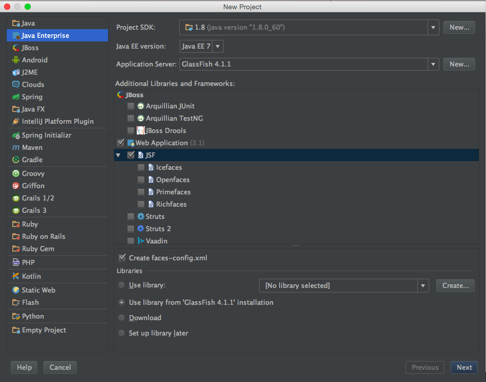Enable the Arquillian JUnit checkbox

pos(131,106)
